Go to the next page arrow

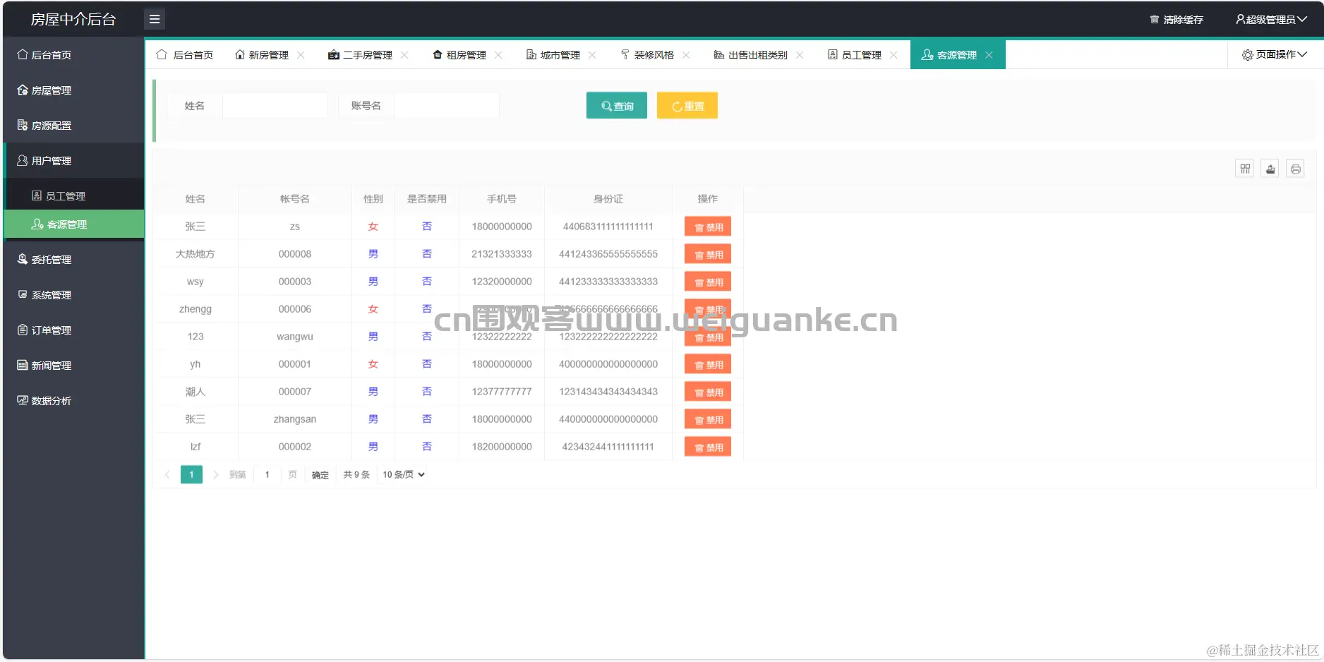pyautogui.click(x=215, y=475)
